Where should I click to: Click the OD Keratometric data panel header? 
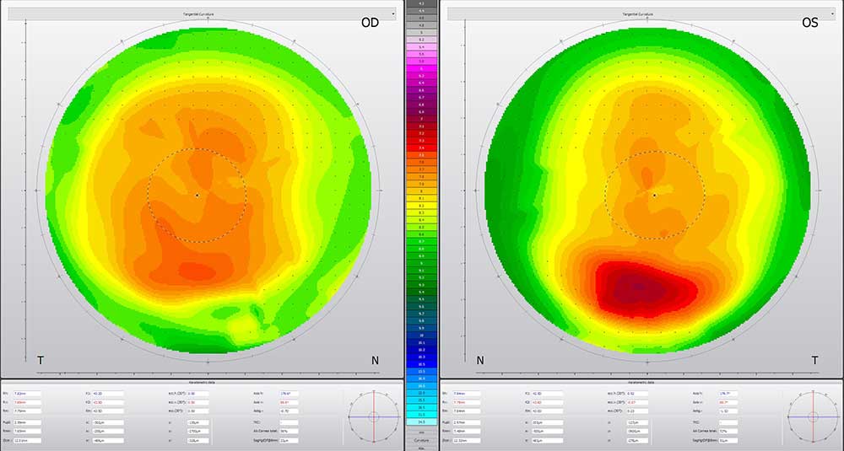point(202,382)
